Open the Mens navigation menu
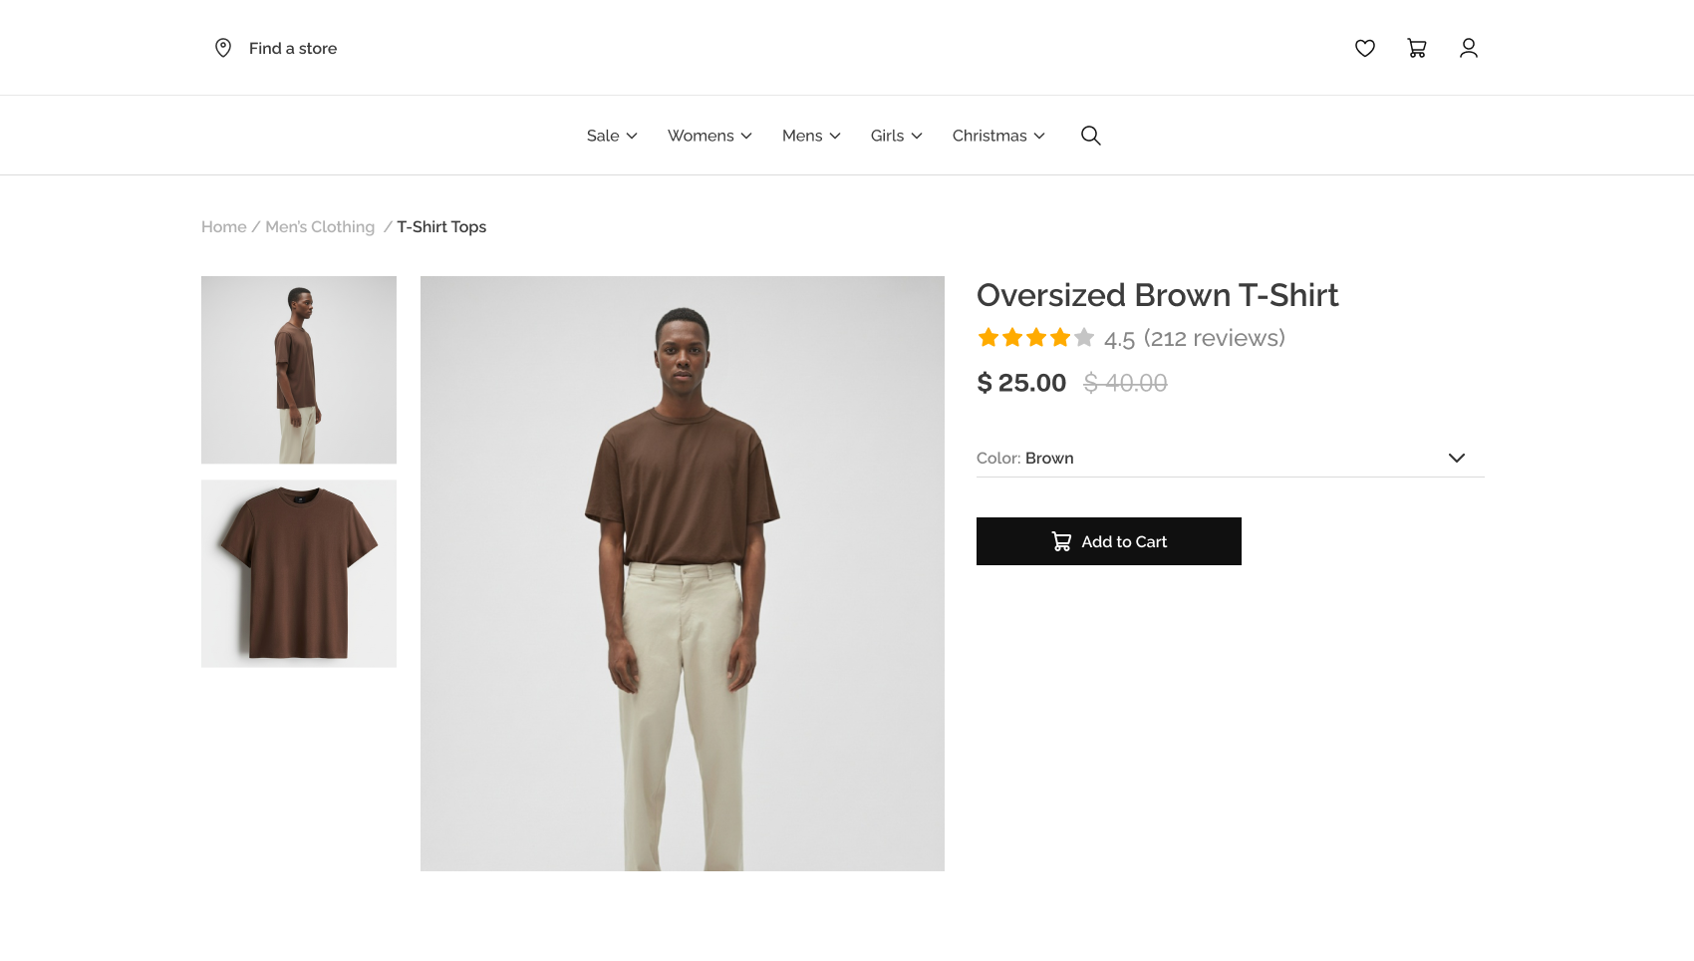Image resolution: width=1694 pixels, height=961 pixels. (811, 136)
